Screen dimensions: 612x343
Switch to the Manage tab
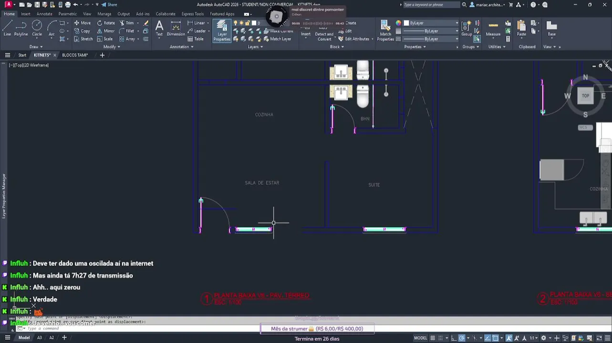point(104,14)
